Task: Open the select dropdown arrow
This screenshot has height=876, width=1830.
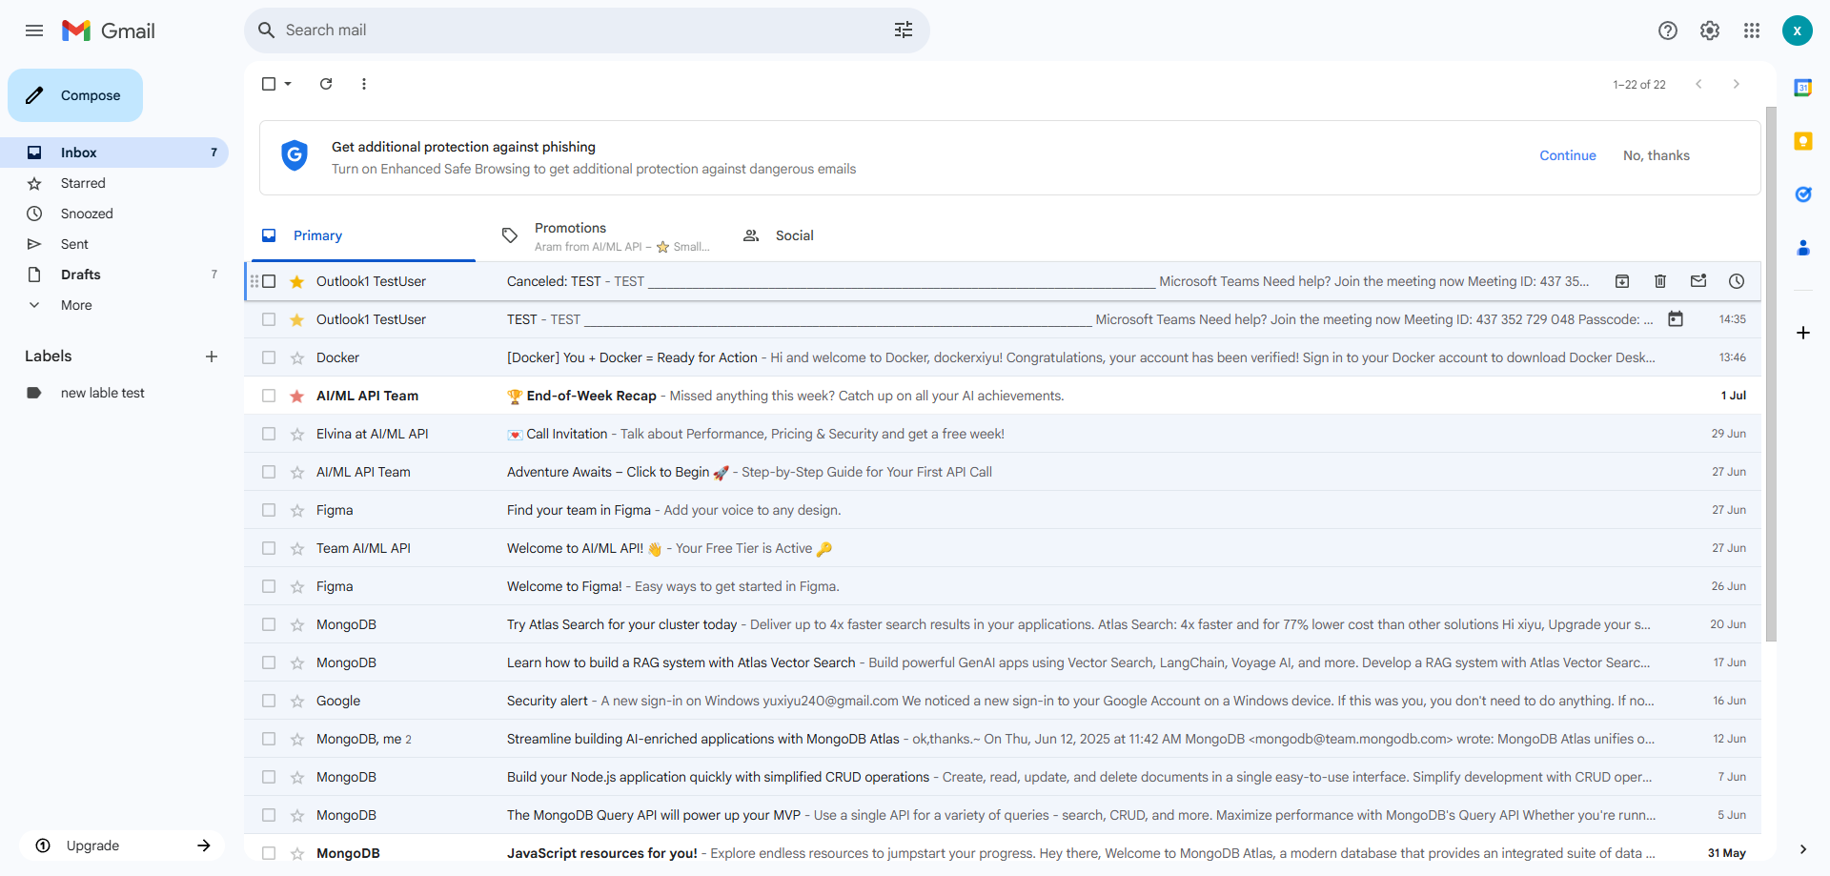Action: pyautogui.click(x=288, y=84)
